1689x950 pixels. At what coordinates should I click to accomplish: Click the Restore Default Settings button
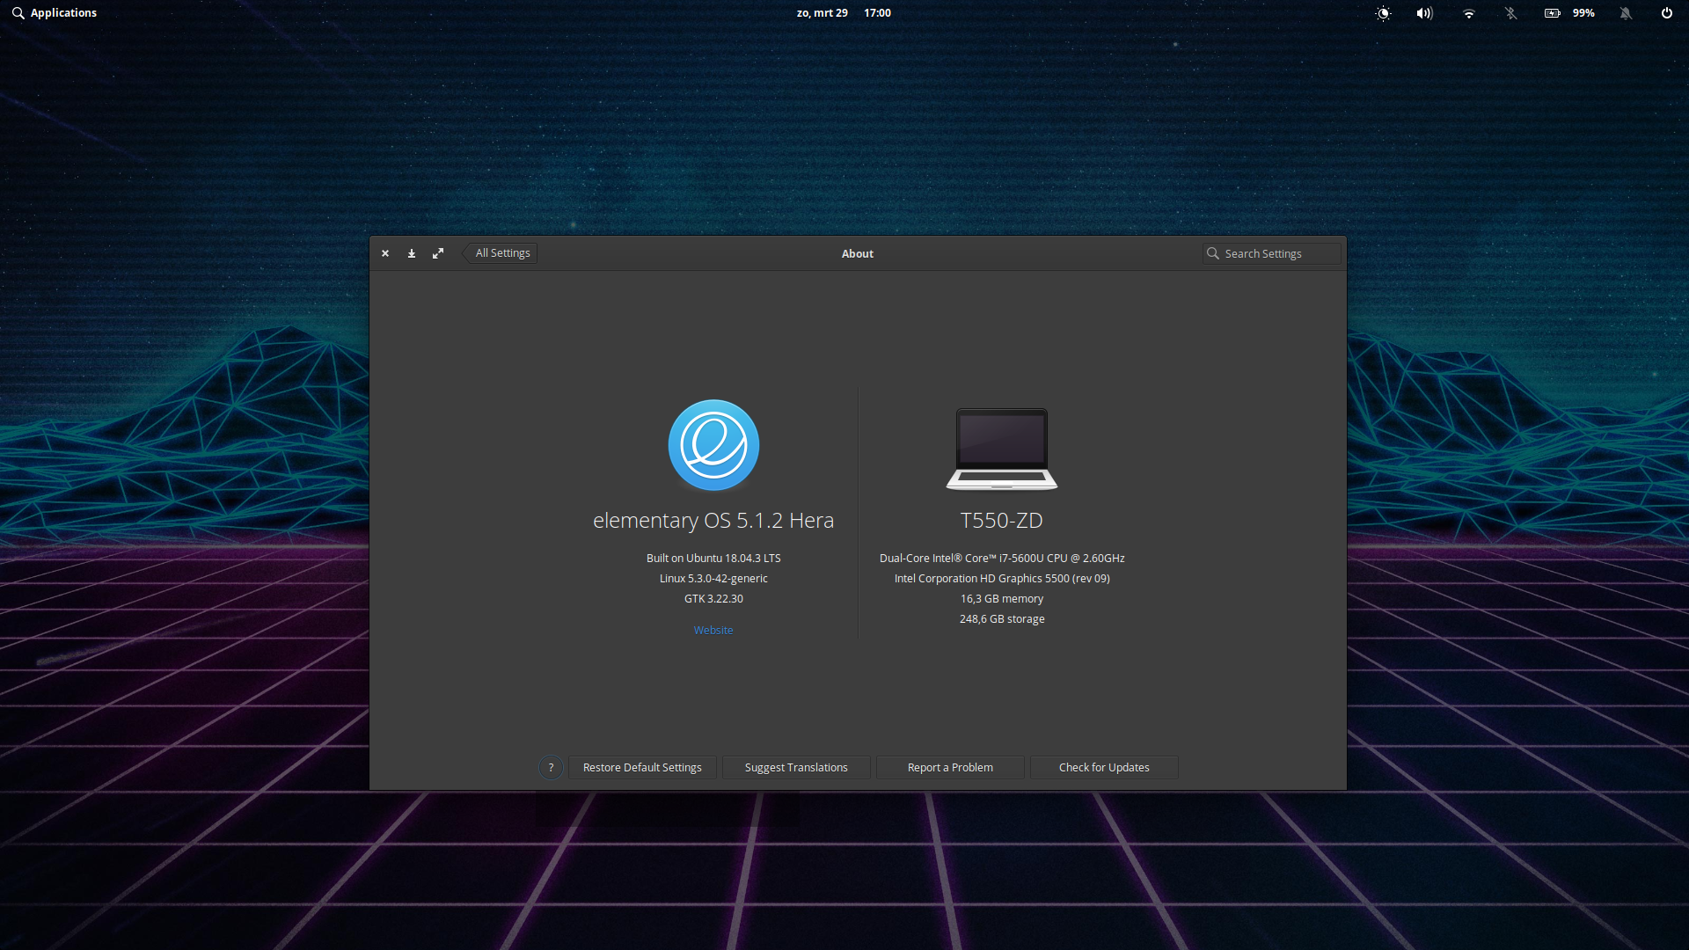click(x=642, y=767)
